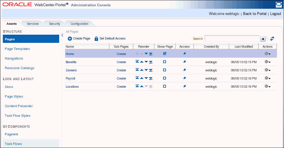
Task: Check Show Page for Benefits
Action: [x=165, y=62]
